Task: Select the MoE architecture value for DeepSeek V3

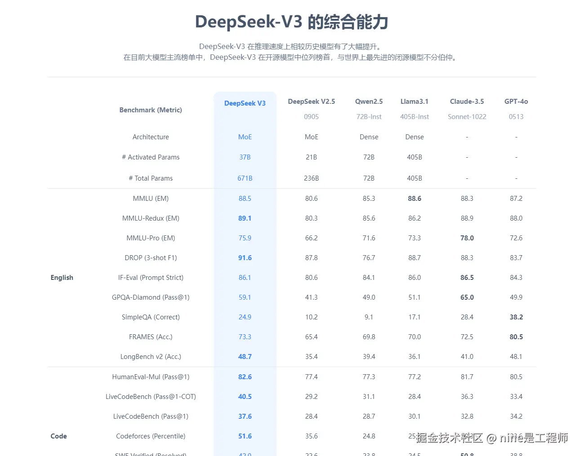Action: coord(245,137)
